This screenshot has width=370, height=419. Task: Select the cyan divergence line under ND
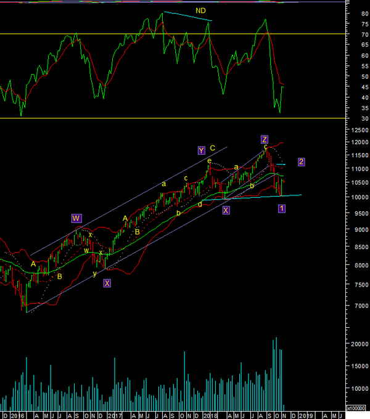pos(188,17)
